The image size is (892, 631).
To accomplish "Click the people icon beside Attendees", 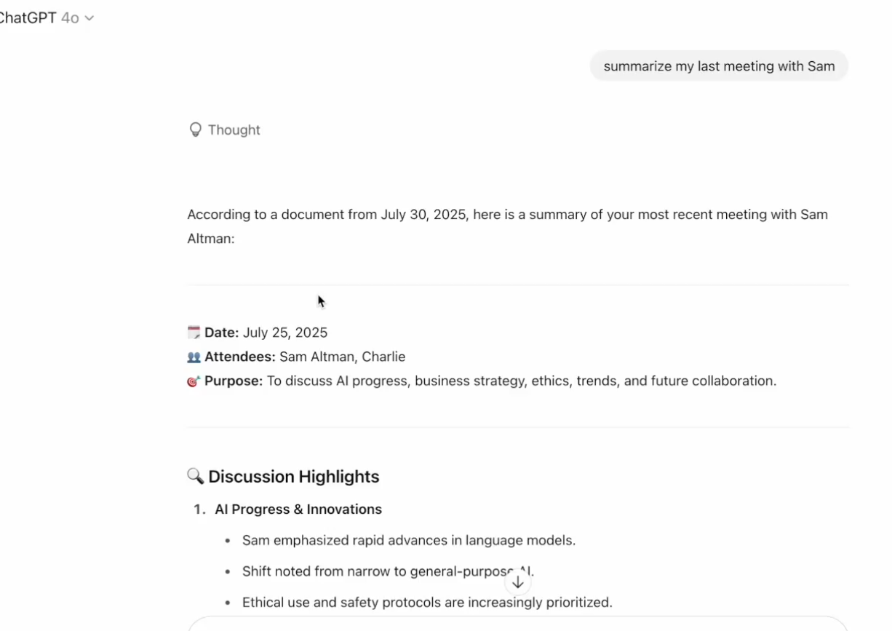I will tap(194, 357).
